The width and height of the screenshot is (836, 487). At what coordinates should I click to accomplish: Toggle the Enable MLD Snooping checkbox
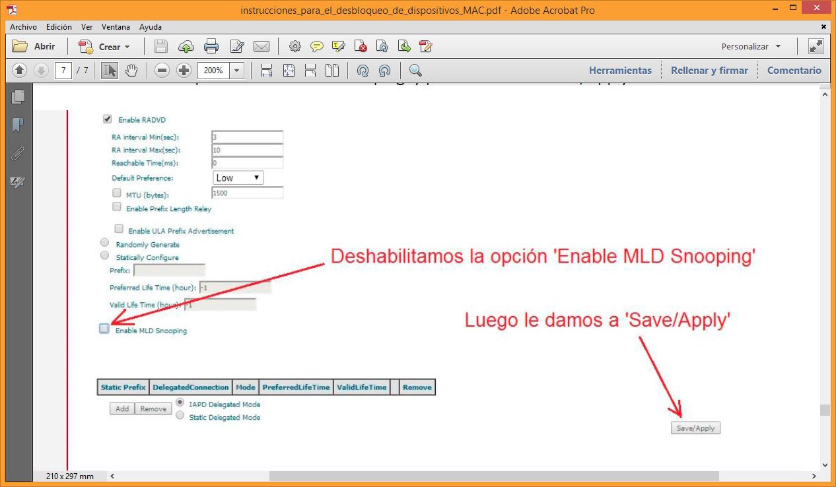(104, 329)
